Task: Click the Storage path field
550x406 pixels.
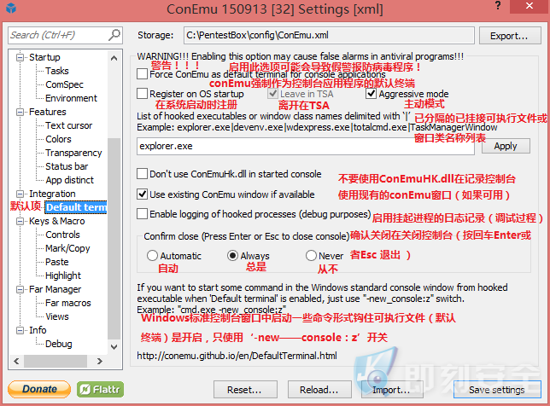Action: tap(329, 35)
